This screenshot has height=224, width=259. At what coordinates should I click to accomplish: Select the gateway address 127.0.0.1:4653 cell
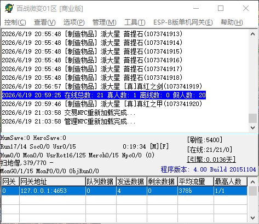coord(53,191)
